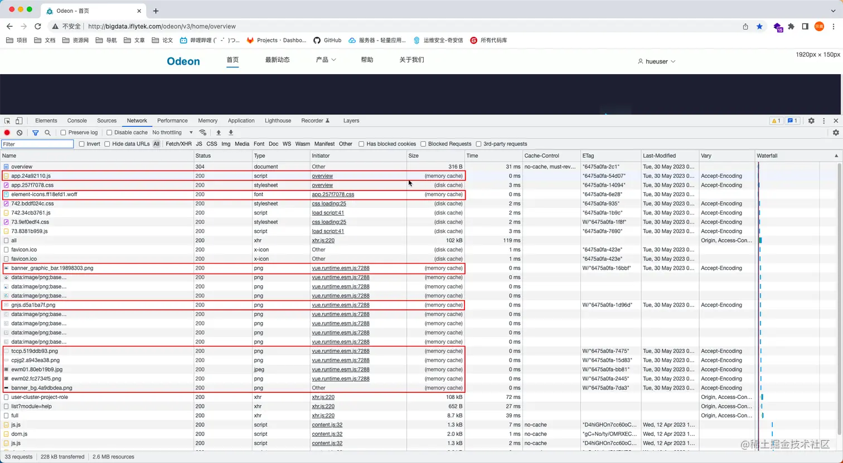Screen dimensions: 843x463
Task: Click the messages count badge
Action: pos(792,121)
